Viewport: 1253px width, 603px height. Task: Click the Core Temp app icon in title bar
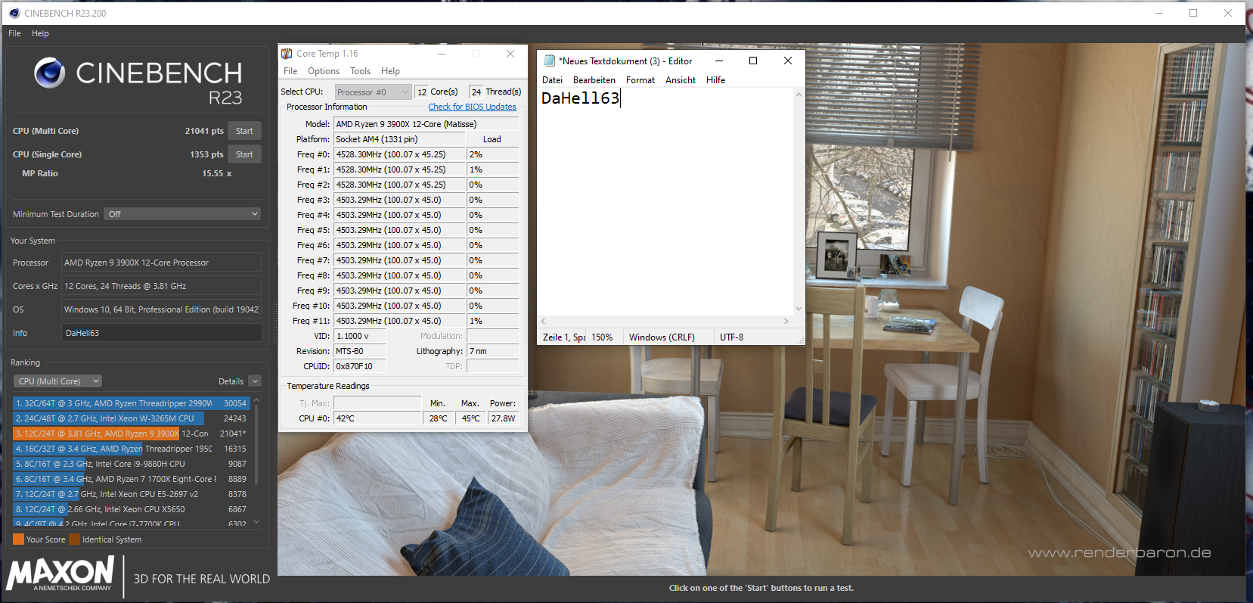(287, 54)
